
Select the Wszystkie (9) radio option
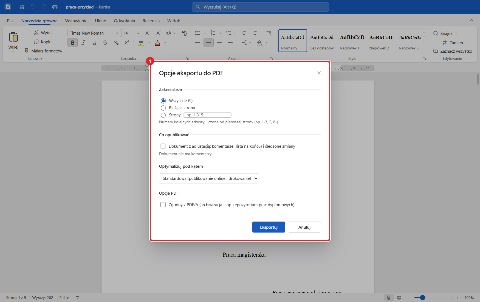163,101
